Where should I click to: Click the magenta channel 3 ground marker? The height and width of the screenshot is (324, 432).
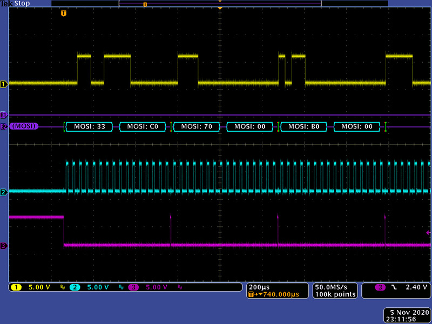point(4,246)
